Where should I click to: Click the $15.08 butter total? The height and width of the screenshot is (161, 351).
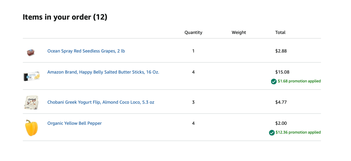(x=282, y=72)
